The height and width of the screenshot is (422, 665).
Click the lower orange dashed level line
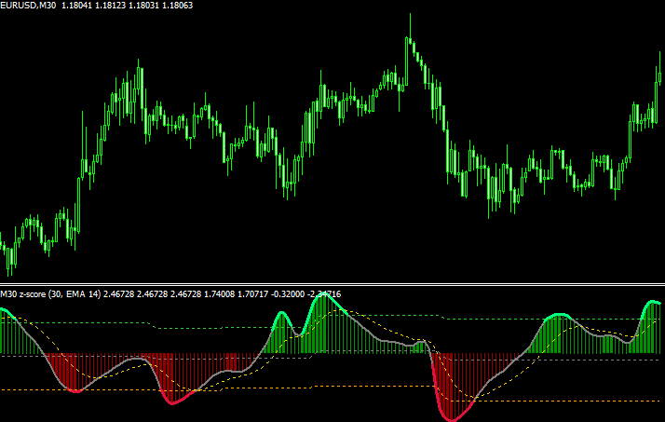[x=279, y=388]
